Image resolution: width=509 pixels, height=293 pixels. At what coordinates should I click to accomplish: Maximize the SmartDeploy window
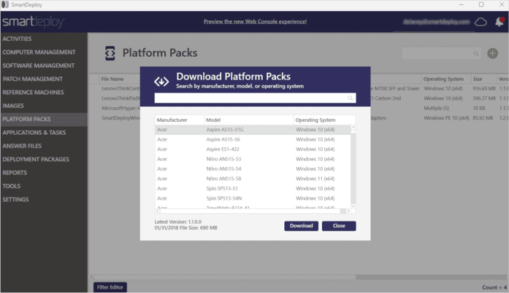pyautogui.click(x=481, y=4)
